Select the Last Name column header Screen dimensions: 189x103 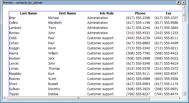29,13
